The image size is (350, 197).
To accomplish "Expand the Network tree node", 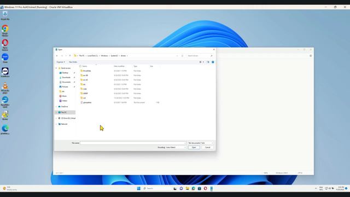I will 56,124.
